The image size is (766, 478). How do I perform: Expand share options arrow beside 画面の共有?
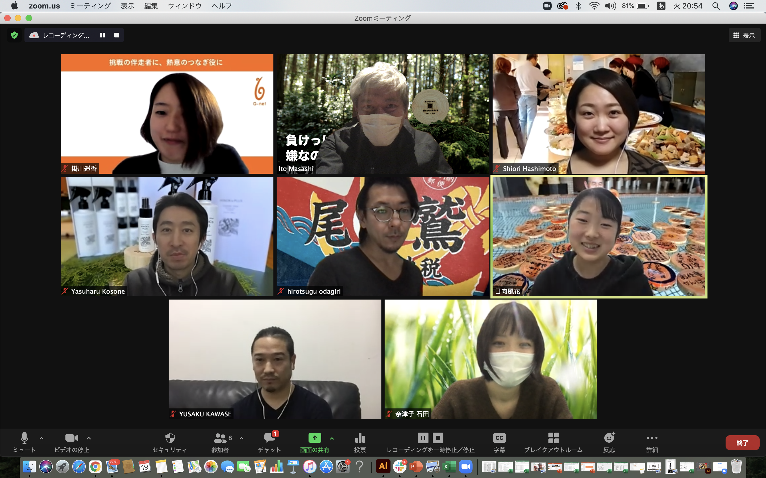(x=332, y=438)
